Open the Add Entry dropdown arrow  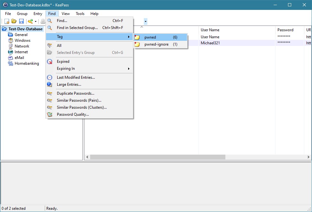[x=35, y=21]
